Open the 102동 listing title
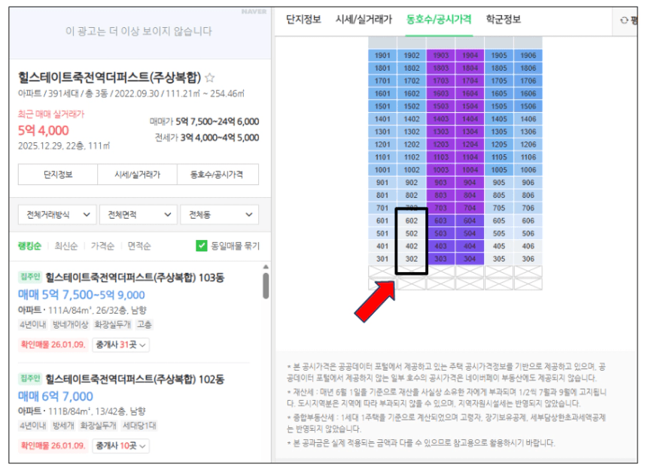645x470 pixels. pos(135,379)
